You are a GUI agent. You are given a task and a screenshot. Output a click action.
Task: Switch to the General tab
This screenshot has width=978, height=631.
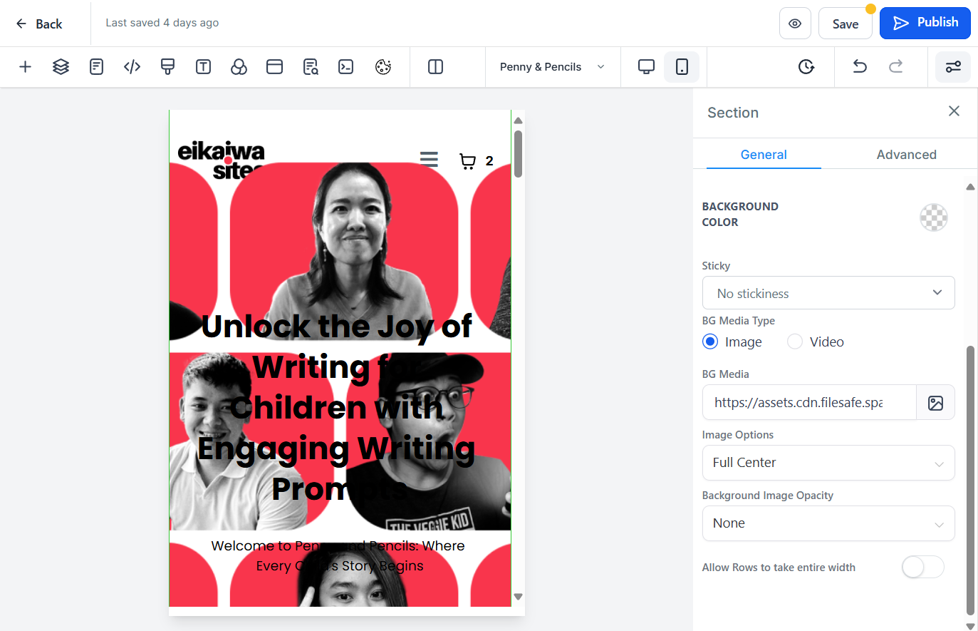[x=764, y=155]
